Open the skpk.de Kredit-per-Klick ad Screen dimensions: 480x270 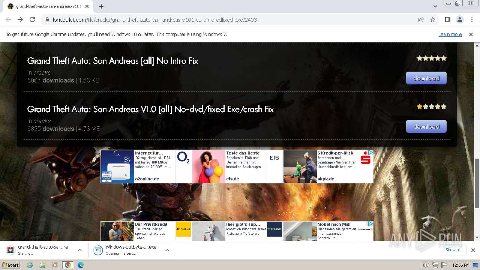coord(328,166)
